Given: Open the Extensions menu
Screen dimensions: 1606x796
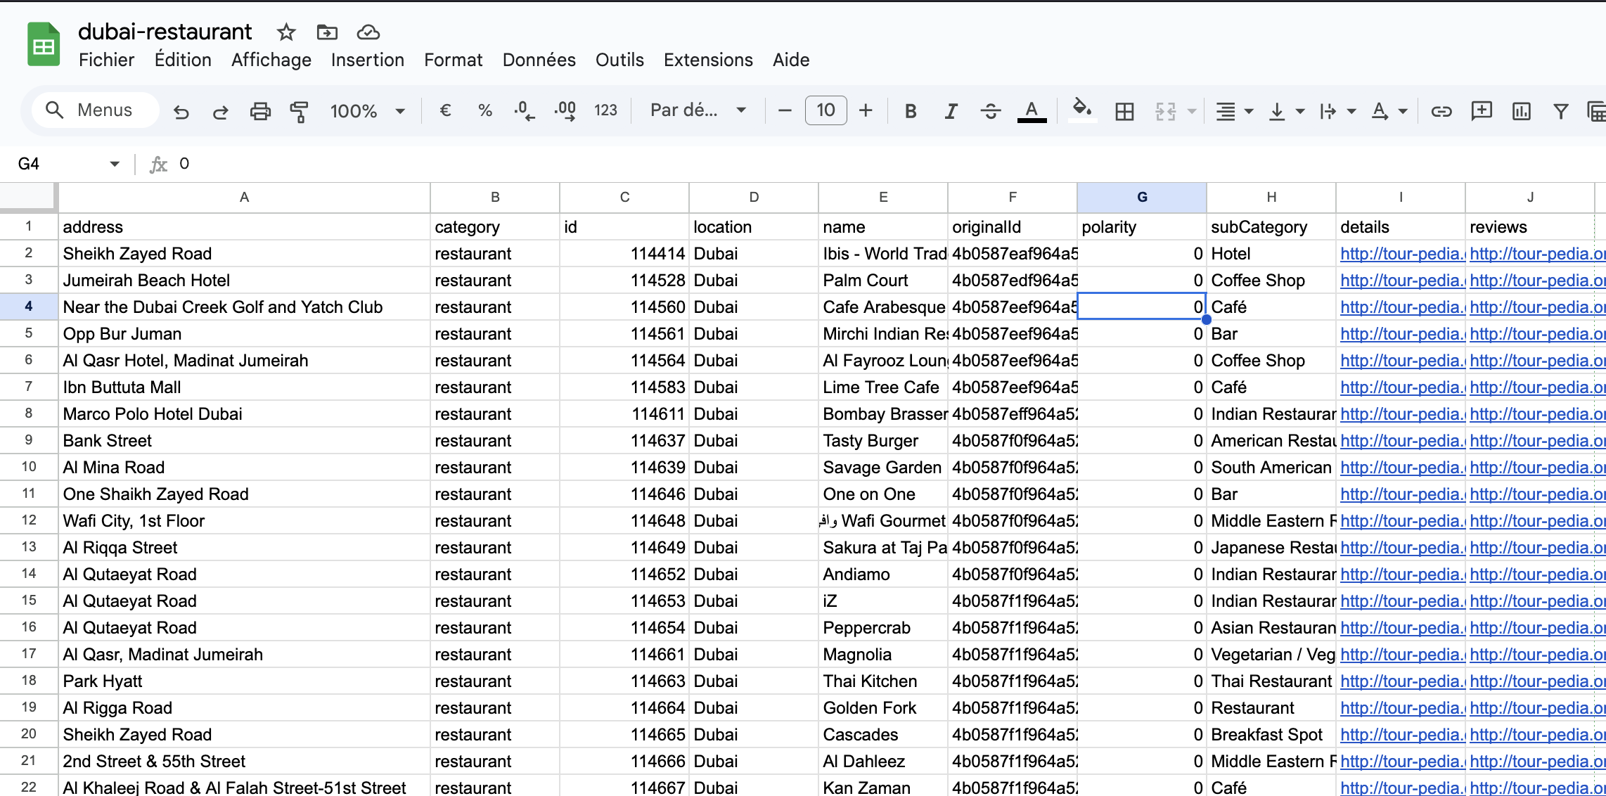Looking at the screenshot, I should (708, 60).
